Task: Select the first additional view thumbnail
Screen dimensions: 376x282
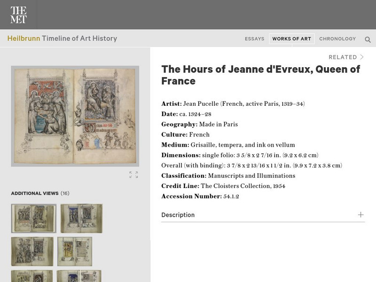Action: tap(34, 218)
